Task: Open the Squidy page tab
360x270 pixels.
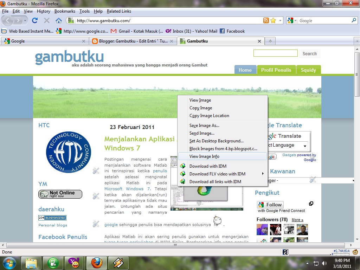Action: 308,70
